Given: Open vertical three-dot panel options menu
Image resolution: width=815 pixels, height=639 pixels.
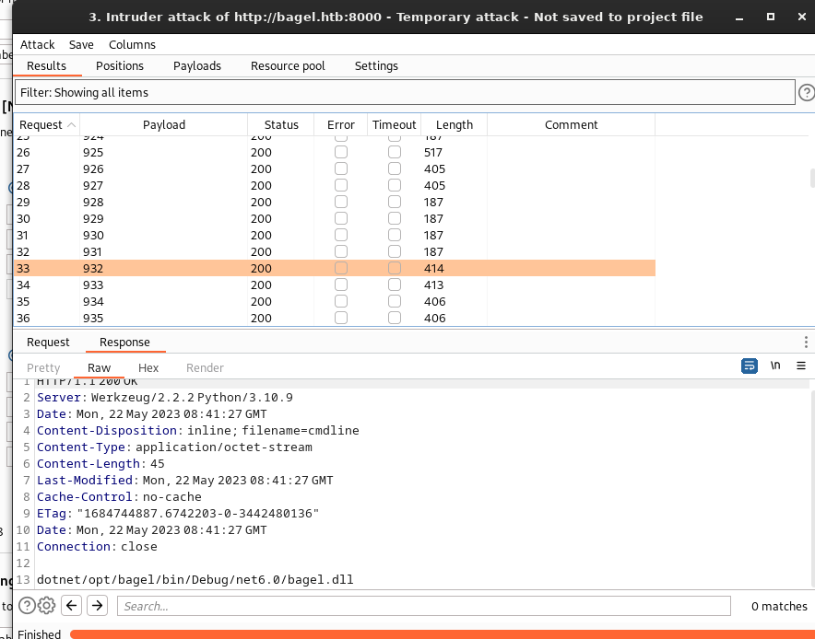Looking at the screenshot, I should pos(806,343).
